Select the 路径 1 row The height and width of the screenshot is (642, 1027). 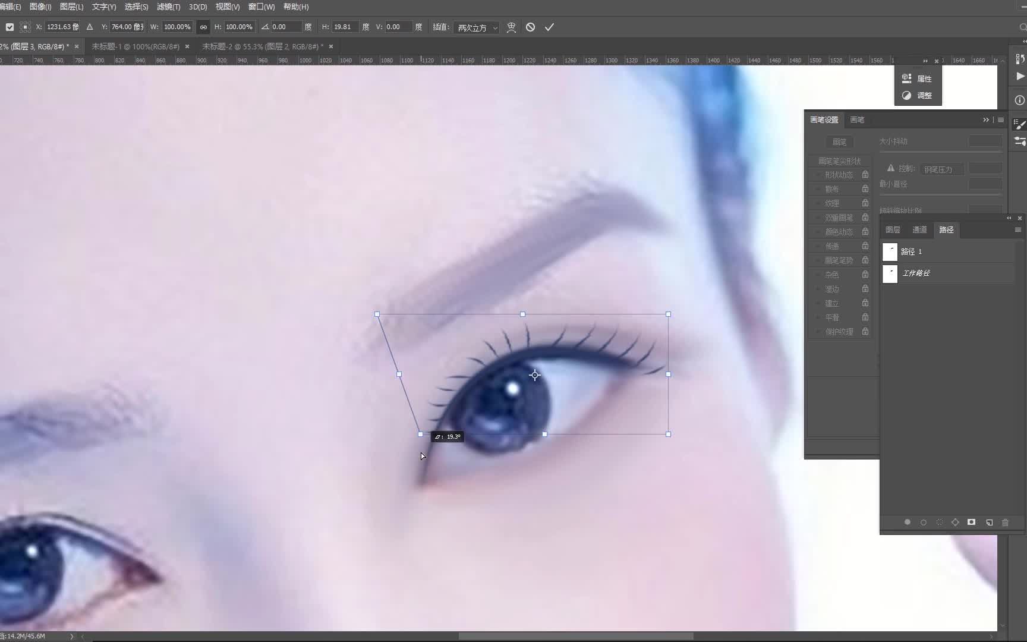tap(948, 252)
